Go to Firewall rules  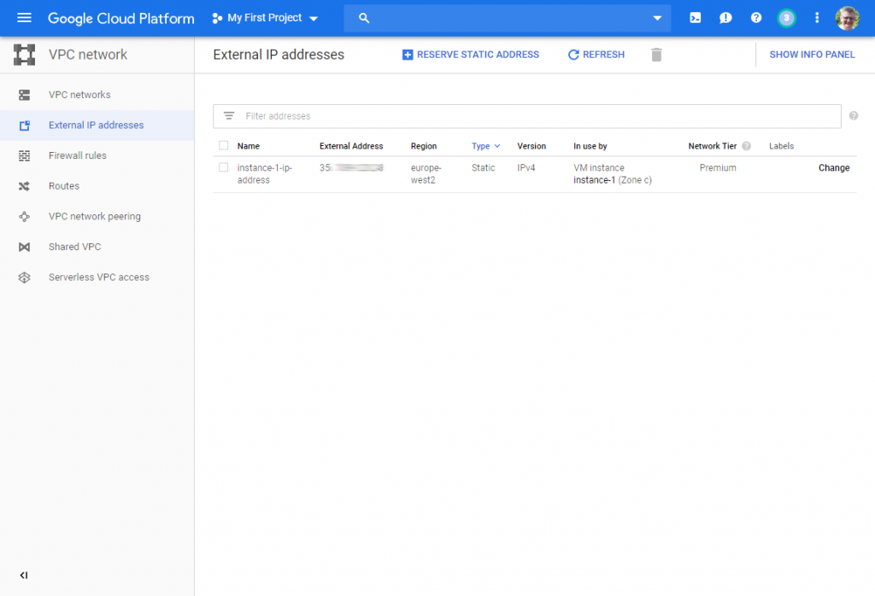click(78, 155)
